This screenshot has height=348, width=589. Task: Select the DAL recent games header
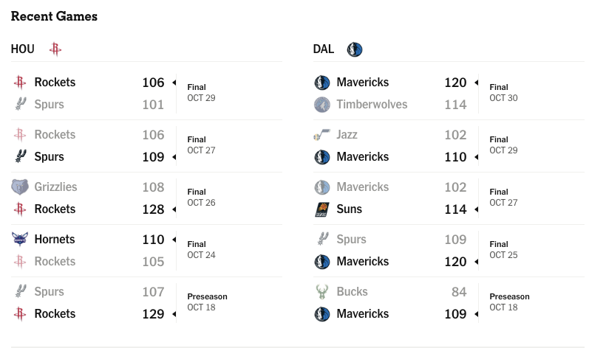point(324,49)
